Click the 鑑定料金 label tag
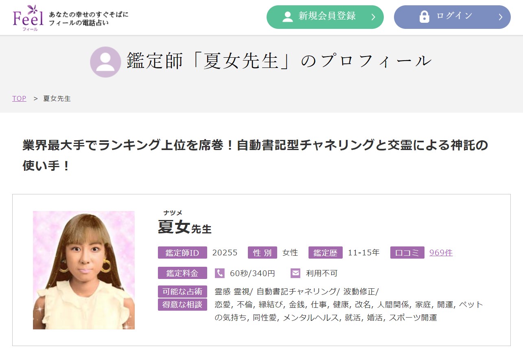This screenshot has width=523, height=355. pyautogui.click(x=182, y=273)
